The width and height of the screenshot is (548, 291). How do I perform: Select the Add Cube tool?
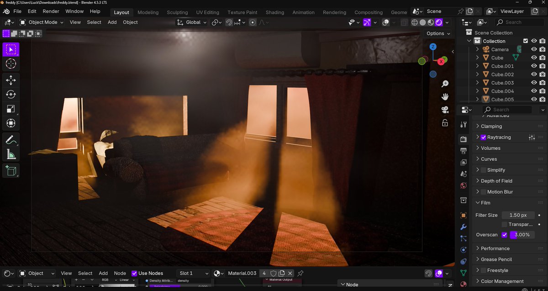pos(11,171)
